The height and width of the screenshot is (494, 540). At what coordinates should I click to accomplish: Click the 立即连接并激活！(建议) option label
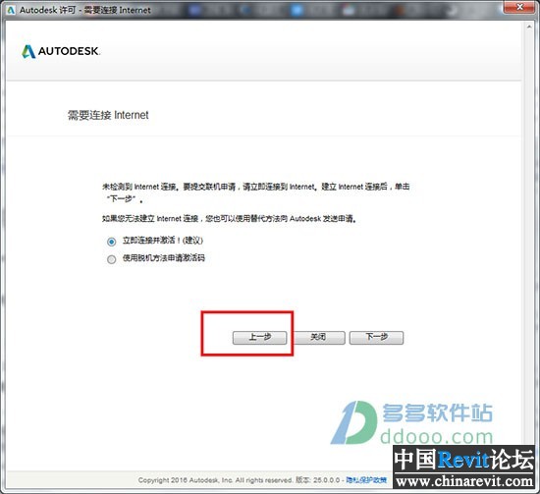coord(163,240)
